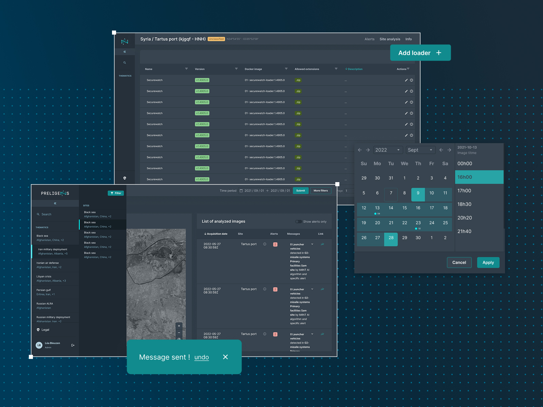Select the Legal shield icon in the sidebar
Viewport: 543px width, 407px height.
38,330
